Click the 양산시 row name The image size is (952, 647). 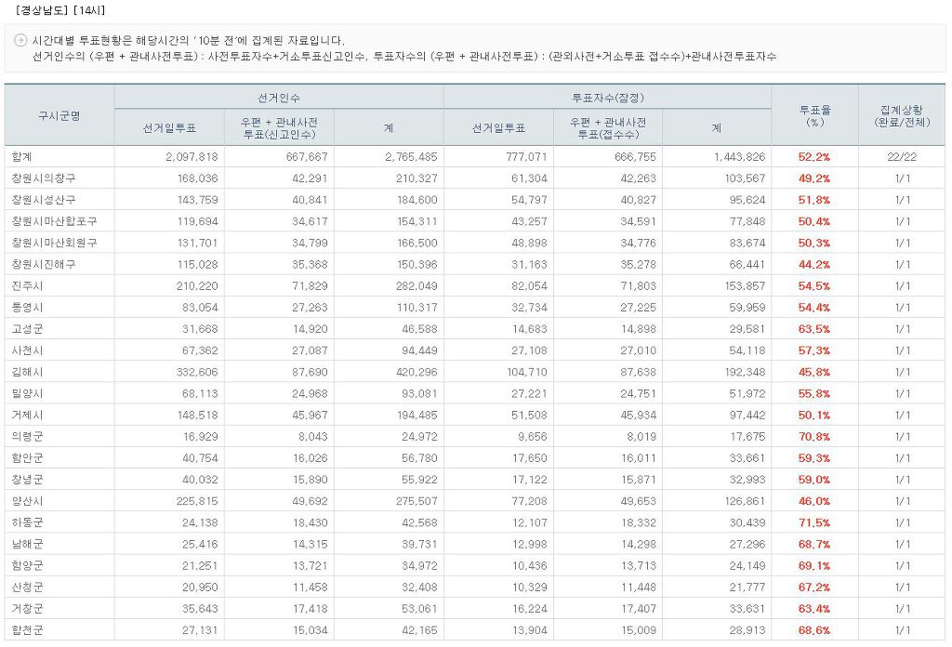27,501
